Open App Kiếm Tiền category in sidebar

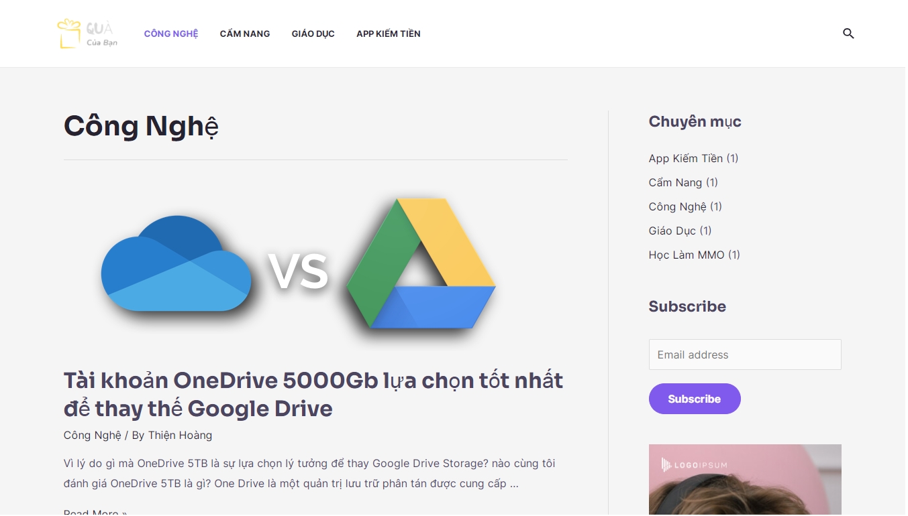click(x=686, y=158)
